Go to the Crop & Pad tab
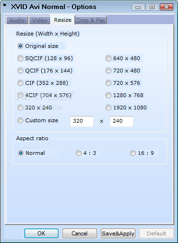 tap(91, 20)
